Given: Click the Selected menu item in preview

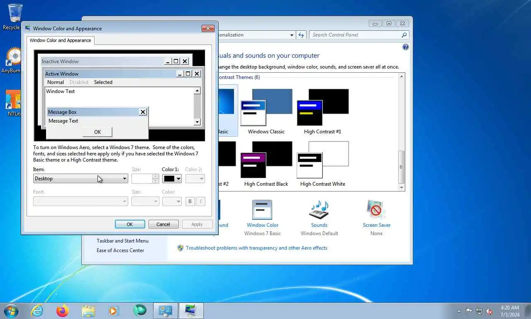Looking at the screenshot, I should pyautogui.click(x=103, y=82).
